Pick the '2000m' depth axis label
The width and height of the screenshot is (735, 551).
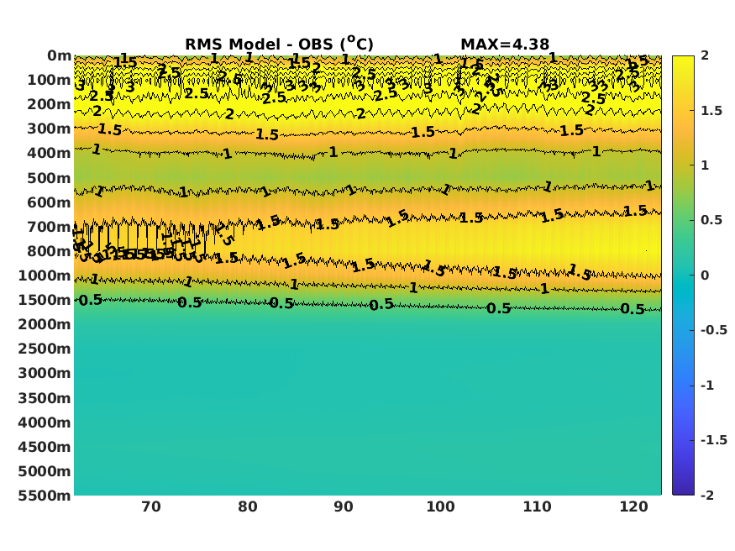tap(45, 324)
